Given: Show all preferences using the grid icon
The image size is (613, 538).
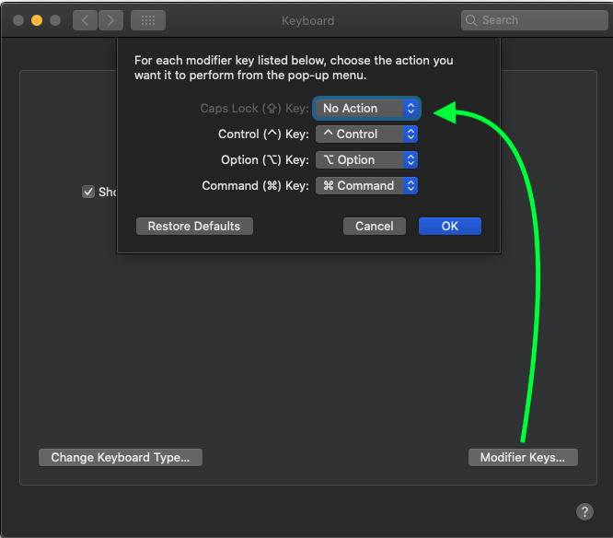Looking at the screenshot, I should 148,20.
